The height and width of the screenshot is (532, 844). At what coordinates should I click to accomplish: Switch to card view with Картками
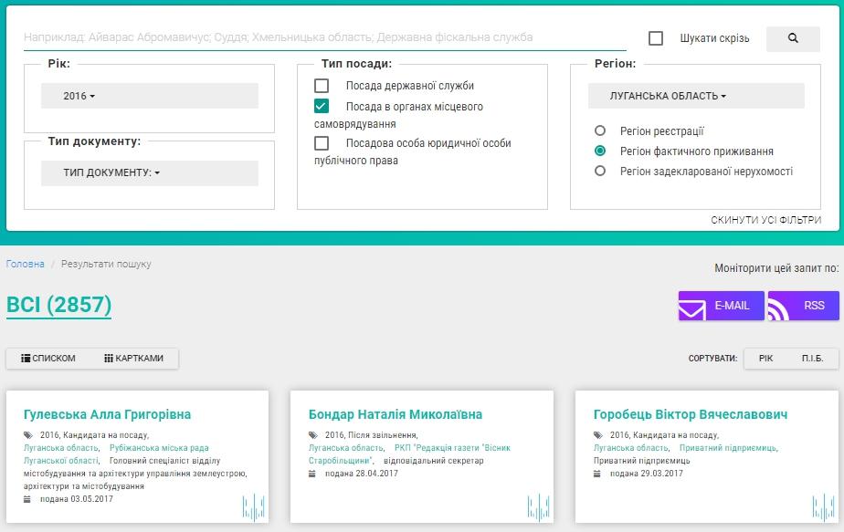pyautogui.click(x=133, y=359)
